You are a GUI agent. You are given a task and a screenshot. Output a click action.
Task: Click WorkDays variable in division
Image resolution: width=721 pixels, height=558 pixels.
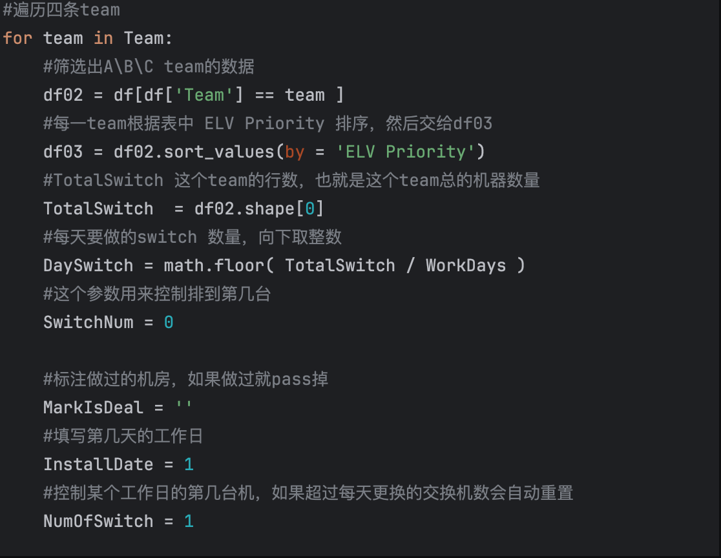click(x=466, y=265)
